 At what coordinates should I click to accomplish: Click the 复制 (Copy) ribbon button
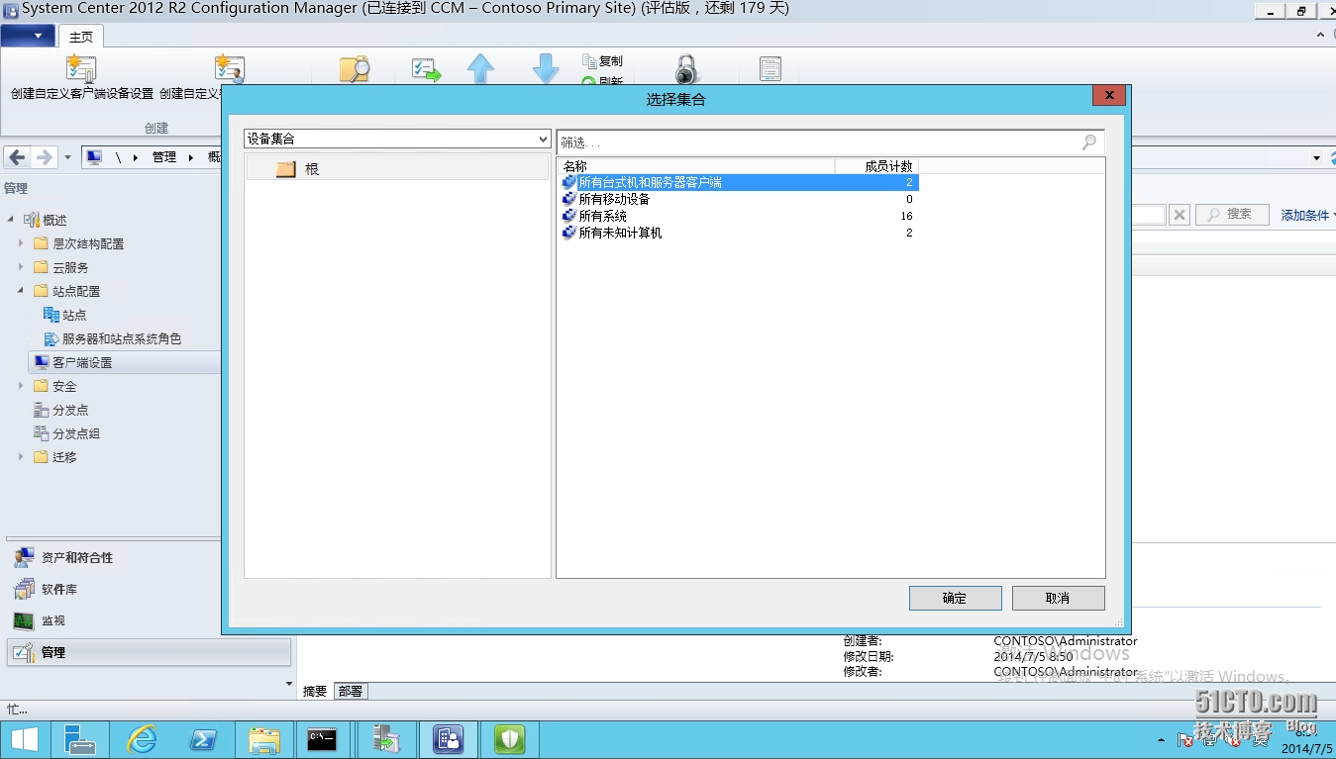click(x=602, y=61)
